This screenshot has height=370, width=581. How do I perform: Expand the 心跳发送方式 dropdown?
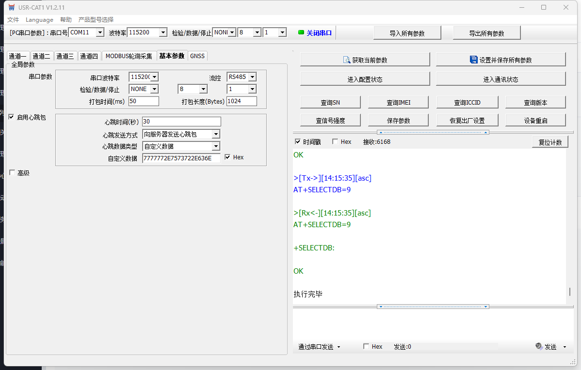pos(216,134)
